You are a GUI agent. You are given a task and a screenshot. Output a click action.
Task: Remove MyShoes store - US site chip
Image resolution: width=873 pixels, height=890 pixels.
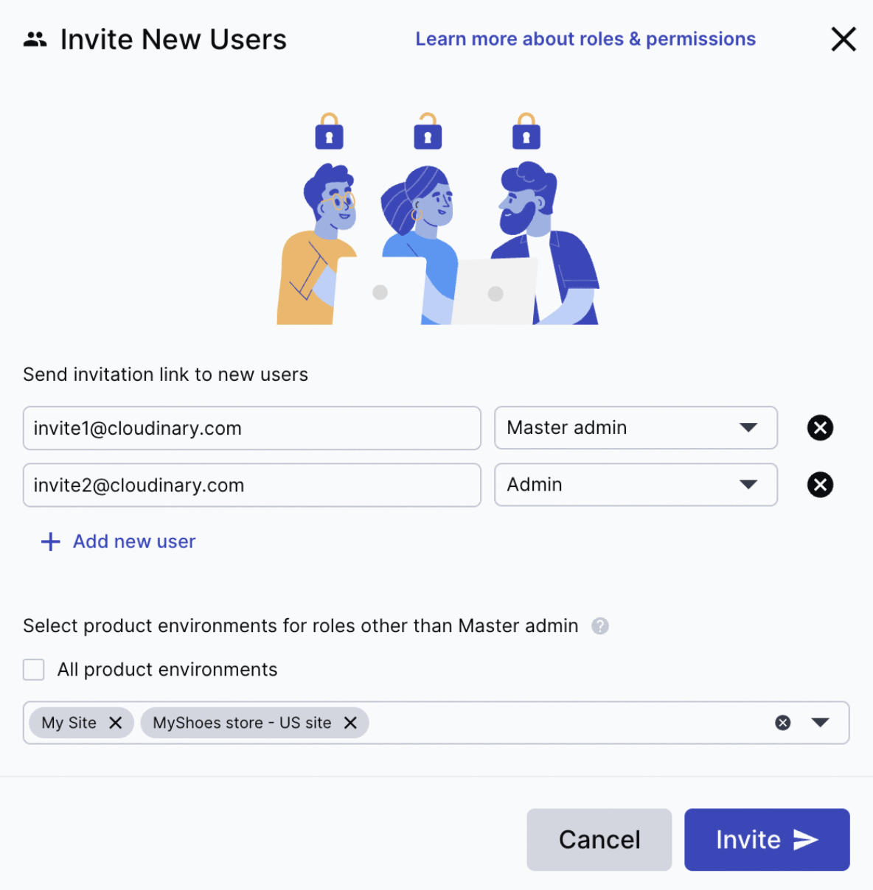351,723
